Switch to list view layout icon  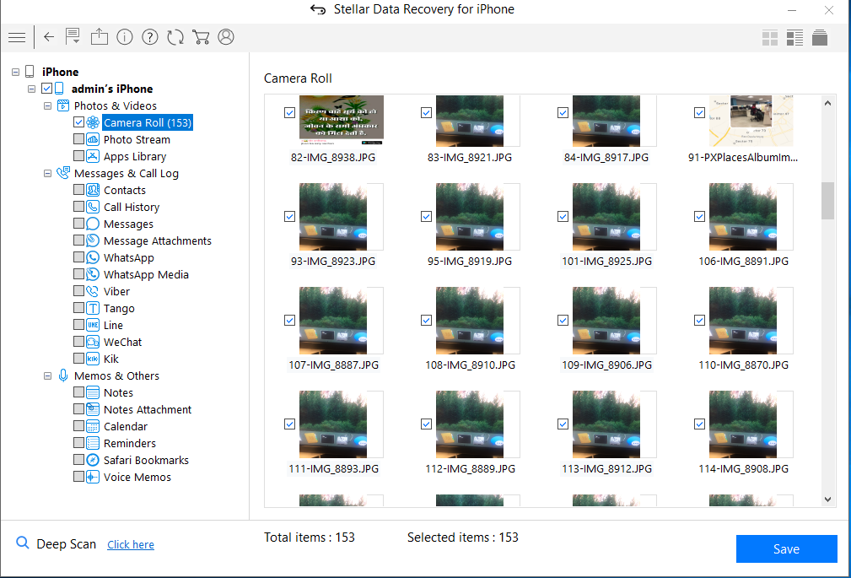point(794,38)
